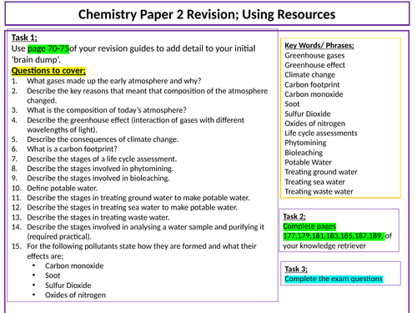The width and height of the screenshot is (417, 313).
Task: Select the cyan 'Complete the exam questions' text
Action: tap(334, 279)
